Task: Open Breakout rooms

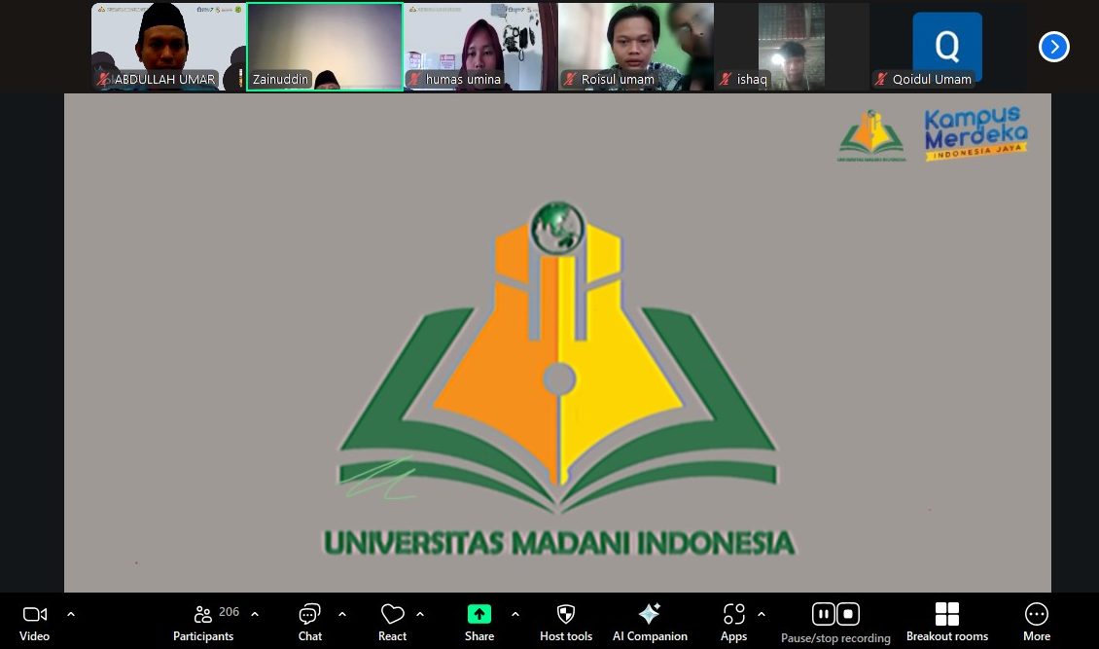Action: (947, 623)
